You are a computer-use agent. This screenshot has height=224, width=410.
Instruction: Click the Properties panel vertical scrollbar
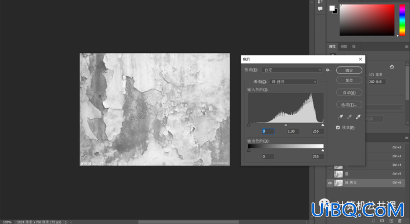[x=408, y=83]
